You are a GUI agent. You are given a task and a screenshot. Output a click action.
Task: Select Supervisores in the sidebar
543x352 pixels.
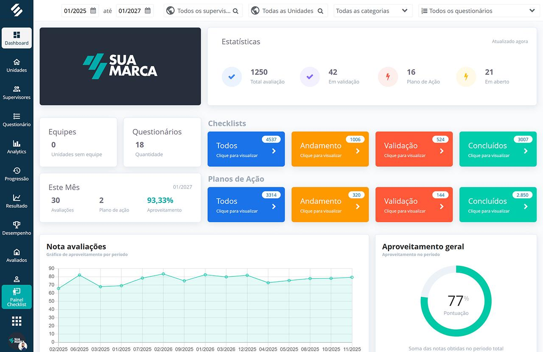[x=17, y=93]
